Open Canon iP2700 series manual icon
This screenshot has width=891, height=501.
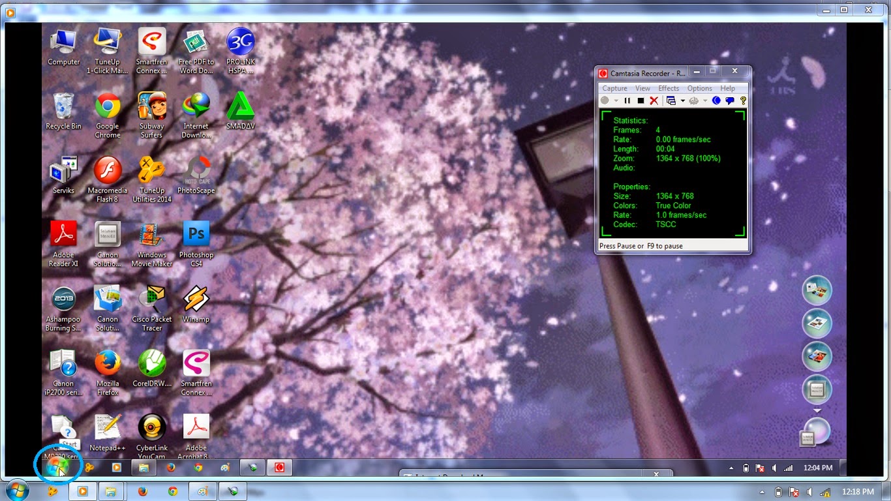click(63, 372)
